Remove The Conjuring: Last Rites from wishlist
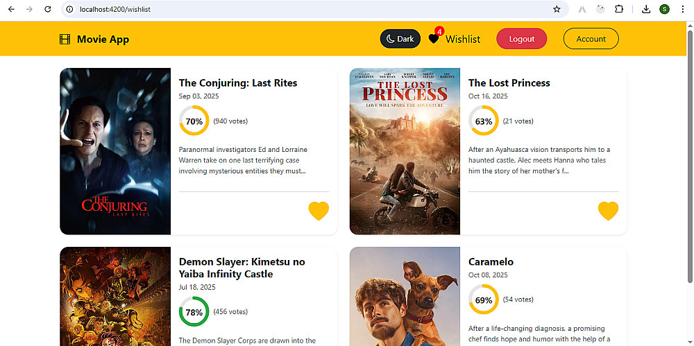The width and height of the screenshot is (694, 346). tap(319, 211)
